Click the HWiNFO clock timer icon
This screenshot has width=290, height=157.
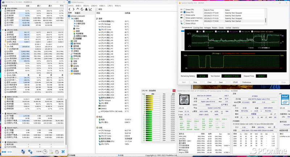45,152
